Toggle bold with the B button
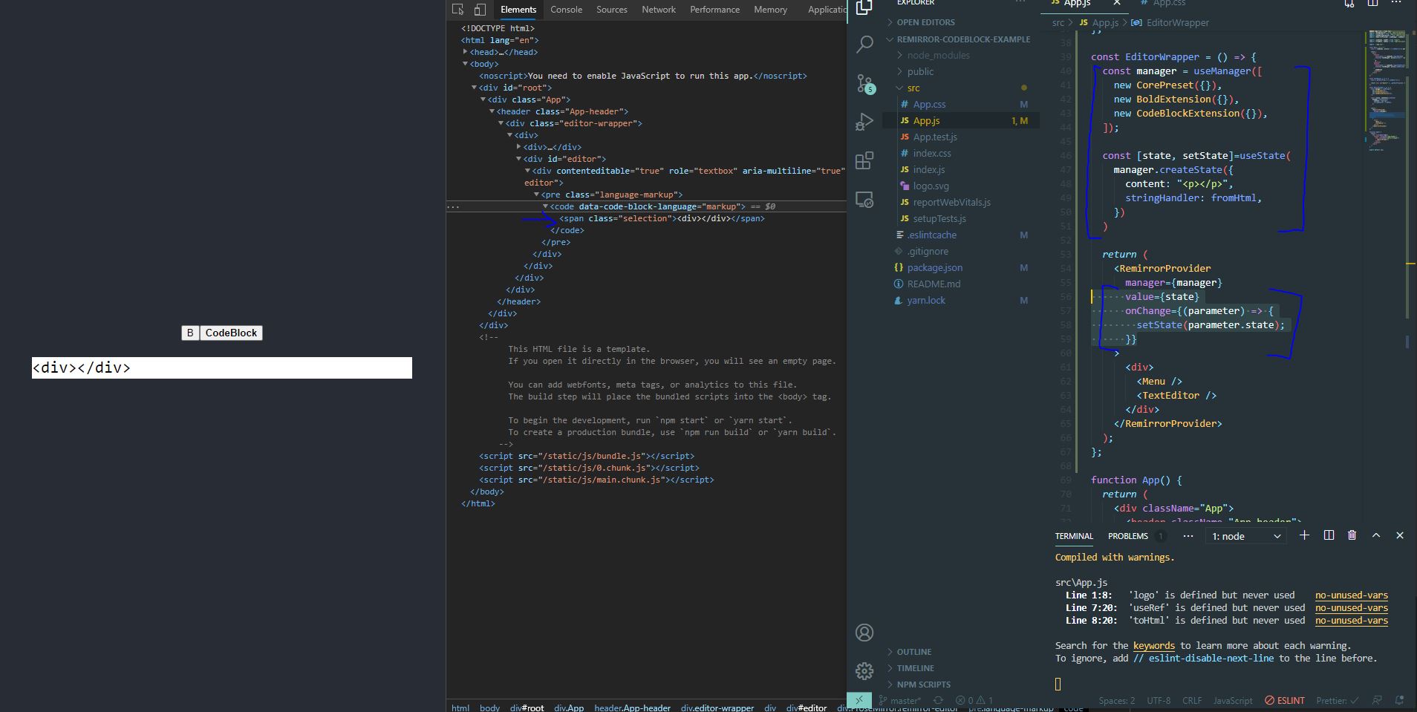This screenshot has width=1417, height=712. (x=190, y=333)
